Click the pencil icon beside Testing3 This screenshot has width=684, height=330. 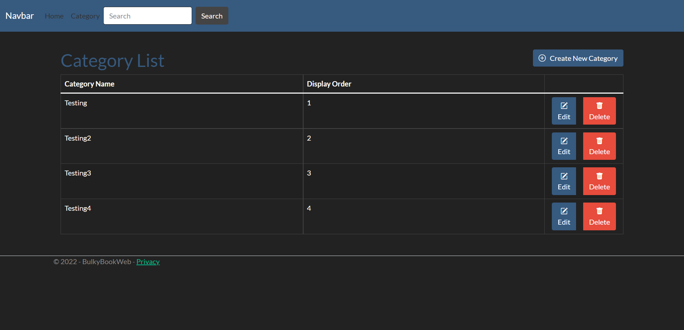[564, 176]
